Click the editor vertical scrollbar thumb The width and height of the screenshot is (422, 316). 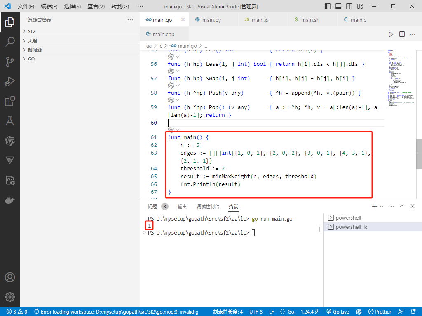tap(419, 154)
